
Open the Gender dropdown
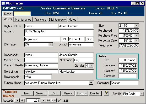pyautogui.click(x=91, y=66)
